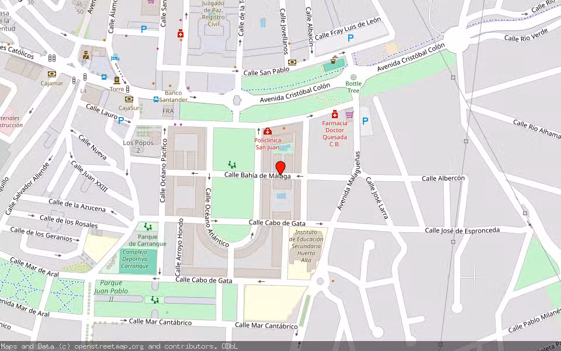This screenshot has height=351, width=561.
Task: Click the bus stop icon left of Torre
Action: [104, 77]
